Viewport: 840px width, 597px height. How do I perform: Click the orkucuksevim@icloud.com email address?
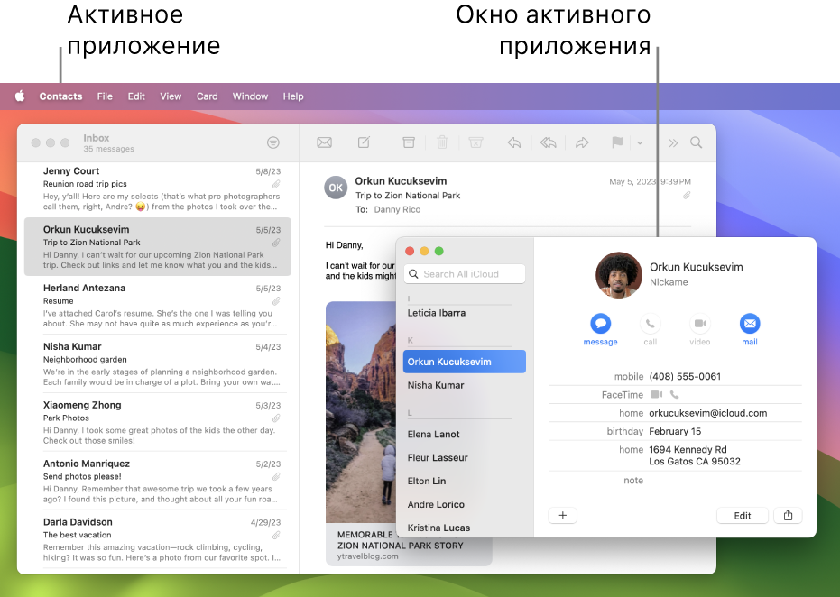pos(707,413)
